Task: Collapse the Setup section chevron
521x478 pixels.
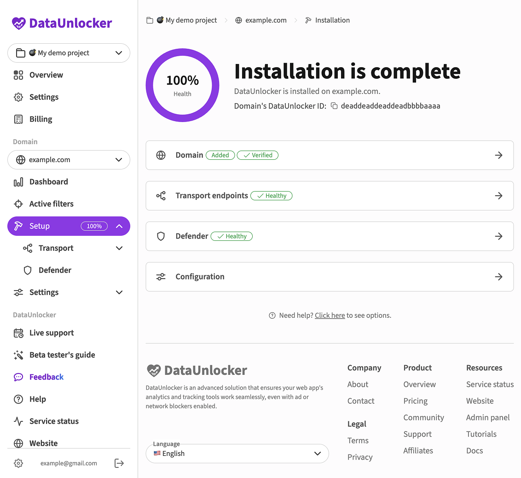Action: point(119,226)
